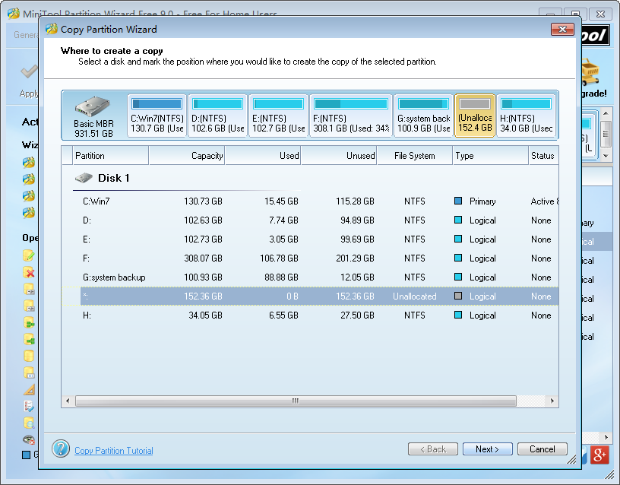Click 12.05 GB unused cell
This screenshot has height=485, width=620.
(x=357, y=277)
